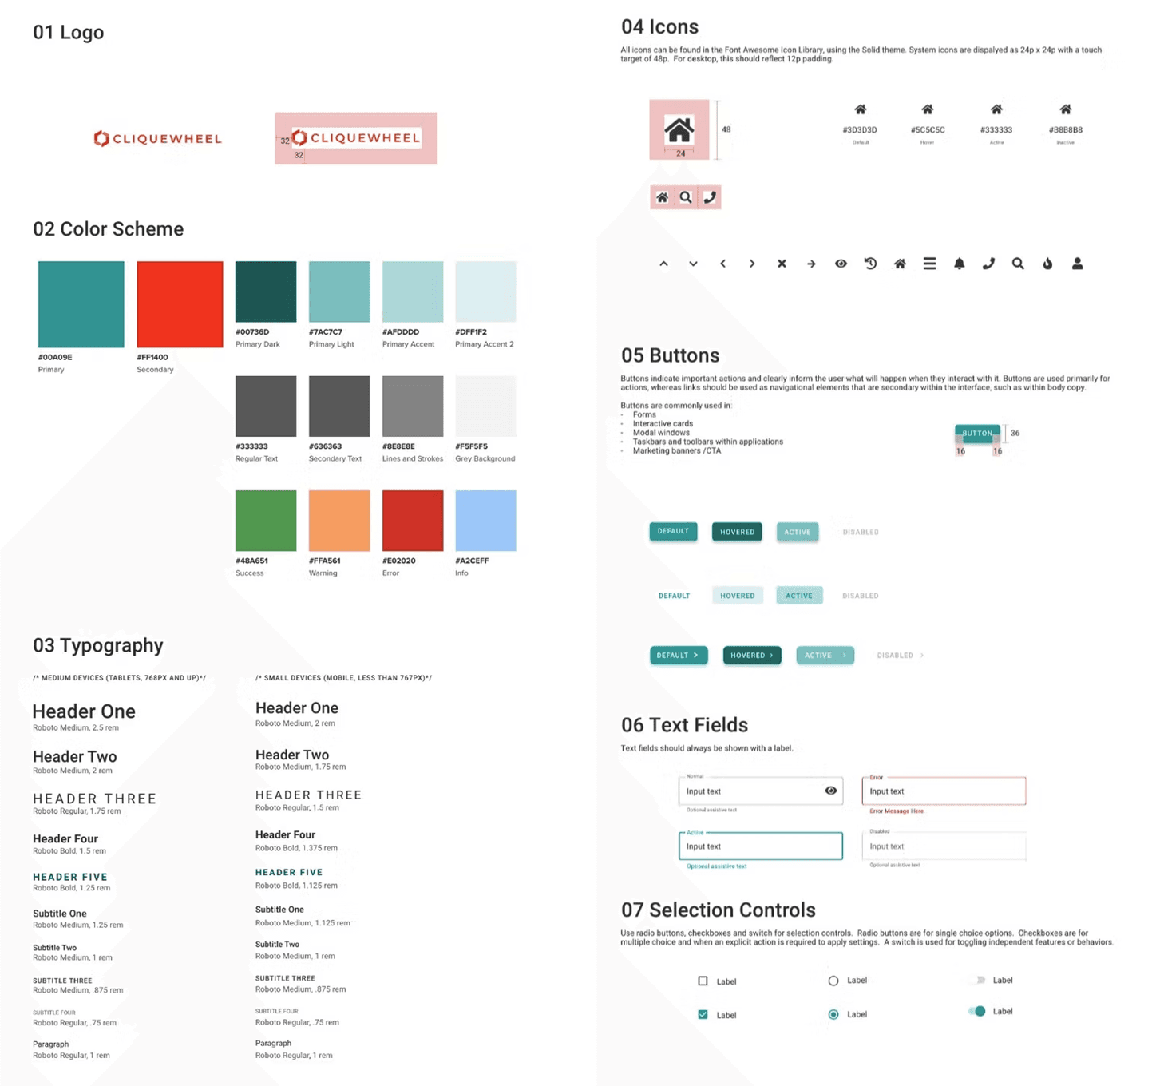Click the filled light ACTIVE button
The height and width of the screenshot is (1086, 1156).
click(x=797, y=532)
